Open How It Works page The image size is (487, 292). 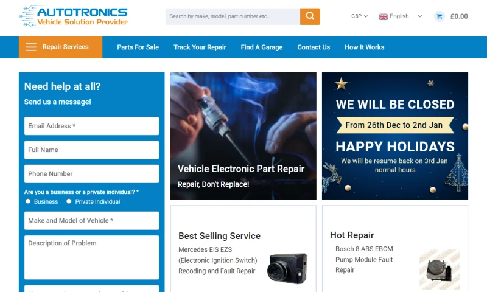[x=364, y=47]
